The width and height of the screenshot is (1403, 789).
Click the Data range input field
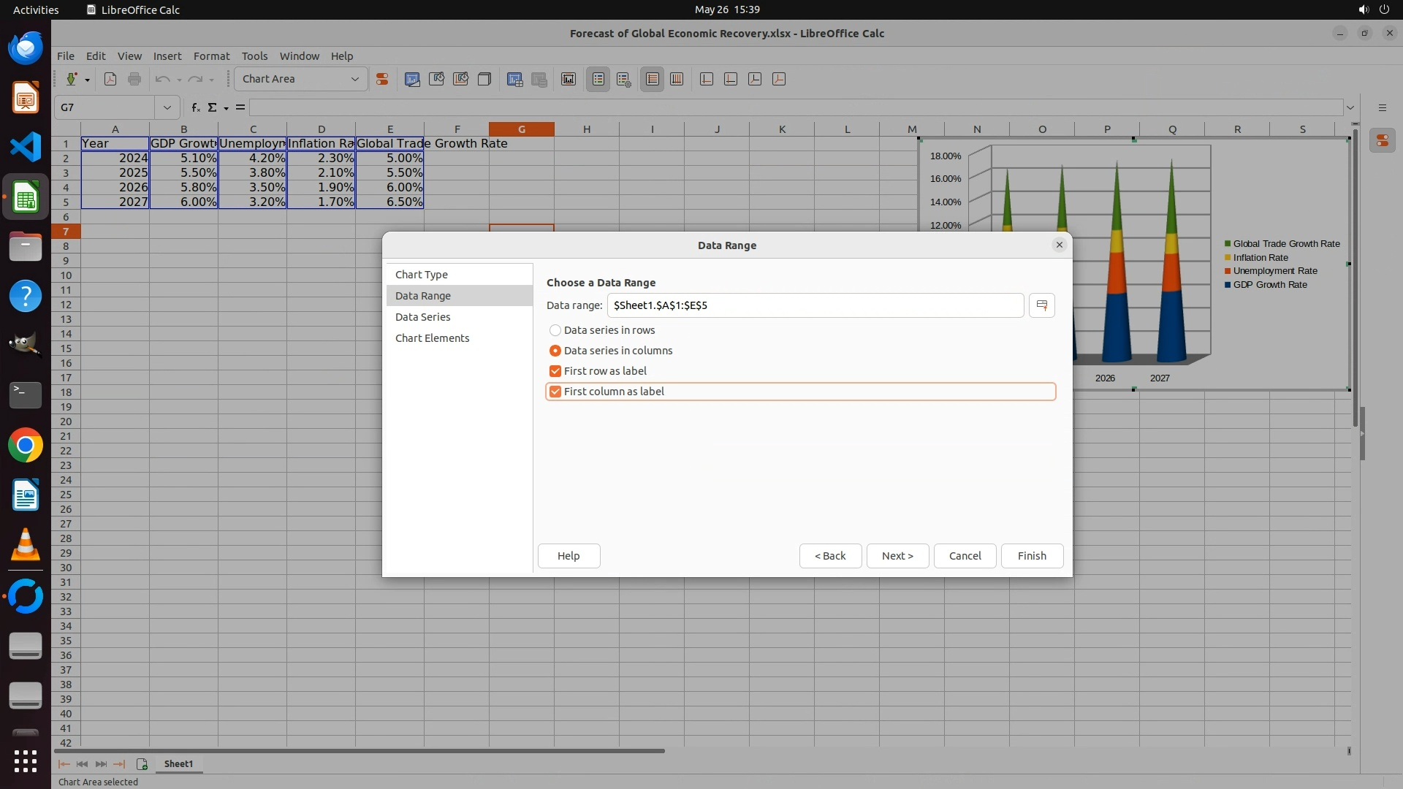(x=814, y=305)
